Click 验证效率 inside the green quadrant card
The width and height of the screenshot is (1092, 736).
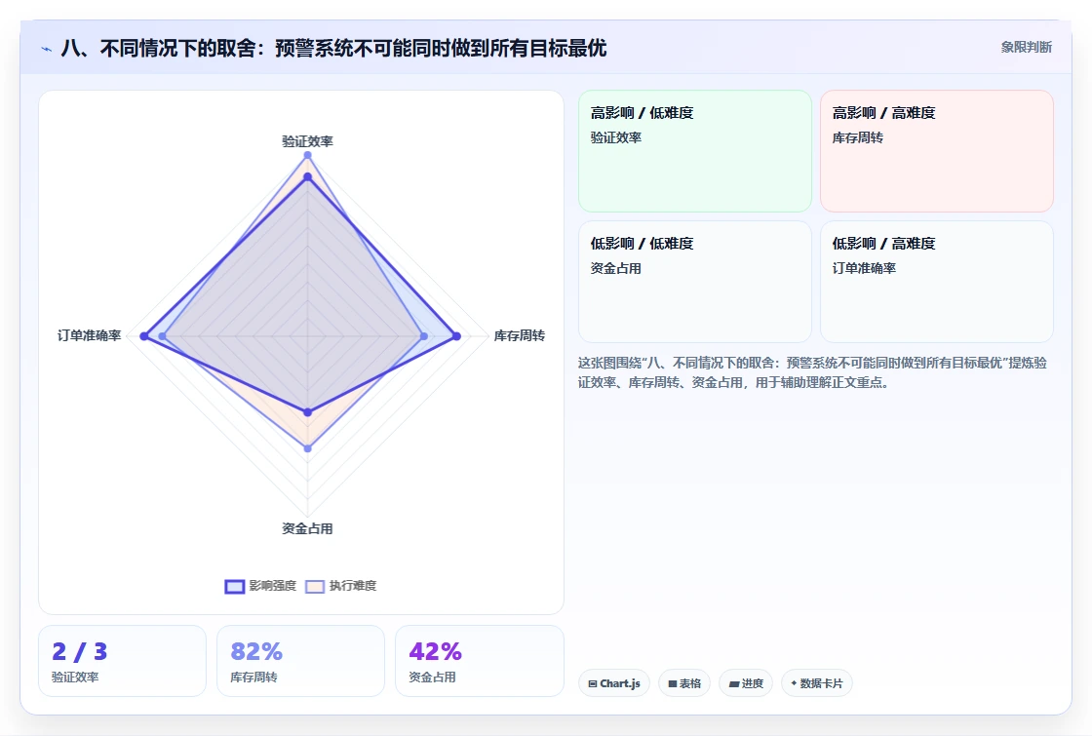tap(615, 137)
